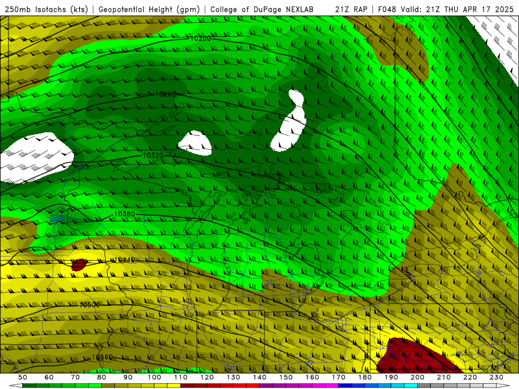Viewport: 519px width, 389px height.
Task: Click the 10380 height contour label
Action: pos(125,214)
